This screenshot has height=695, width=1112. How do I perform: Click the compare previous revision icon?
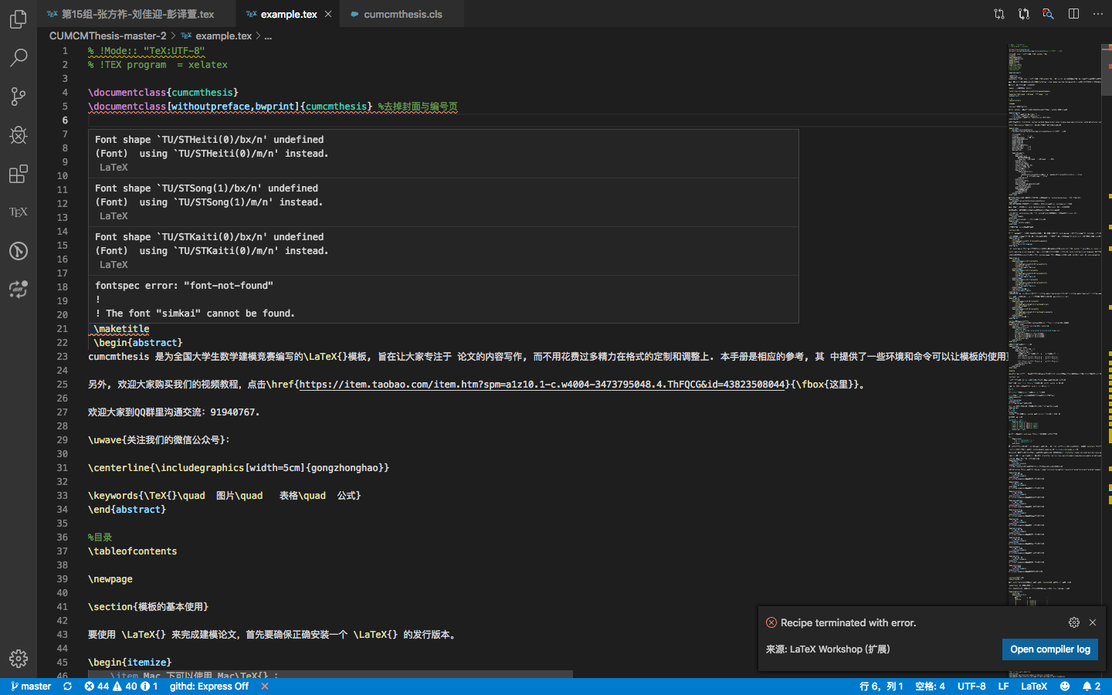click(x=999, y=14)
